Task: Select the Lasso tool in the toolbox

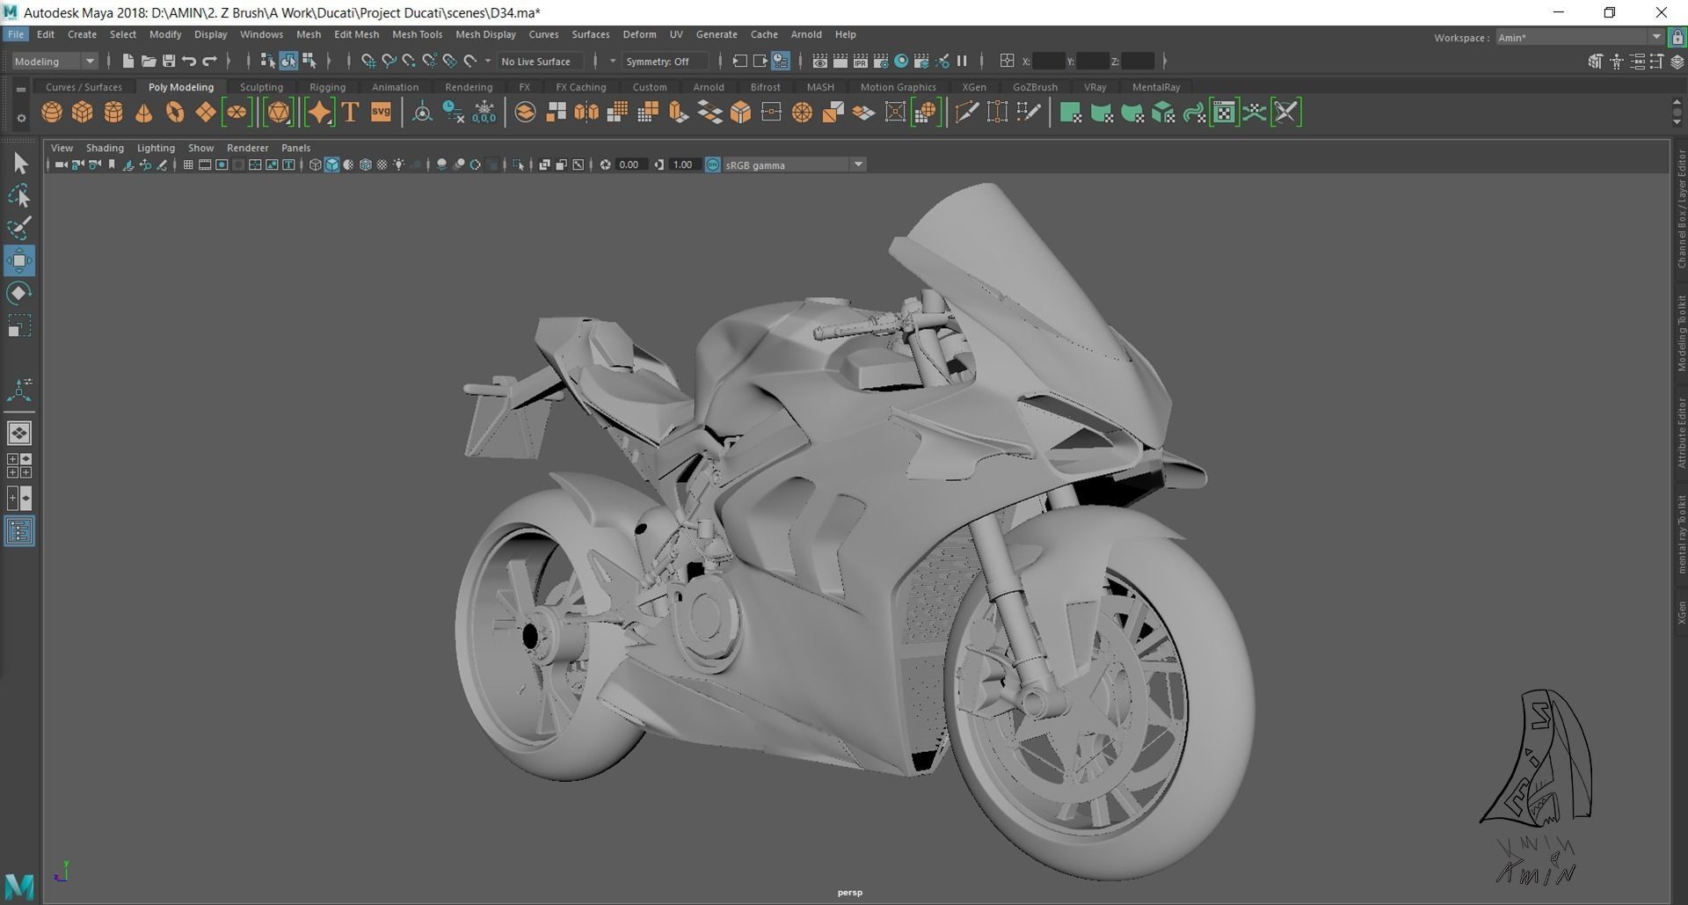Action: [18, 195]
